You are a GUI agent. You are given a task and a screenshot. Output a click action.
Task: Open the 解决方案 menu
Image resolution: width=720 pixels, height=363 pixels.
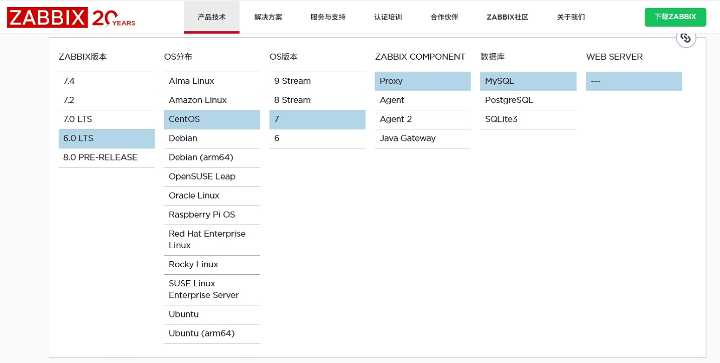point(268,17)
